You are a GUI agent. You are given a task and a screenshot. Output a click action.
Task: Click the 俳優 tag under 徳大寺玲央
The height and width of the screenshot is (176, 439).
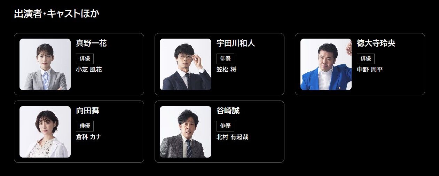[366, 58]
